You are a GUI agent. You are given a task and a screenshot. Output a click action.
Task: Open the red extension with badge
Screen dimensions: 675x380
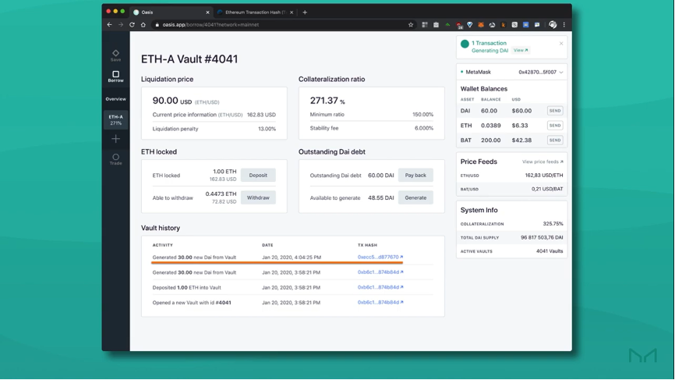(x=459, y=25)
